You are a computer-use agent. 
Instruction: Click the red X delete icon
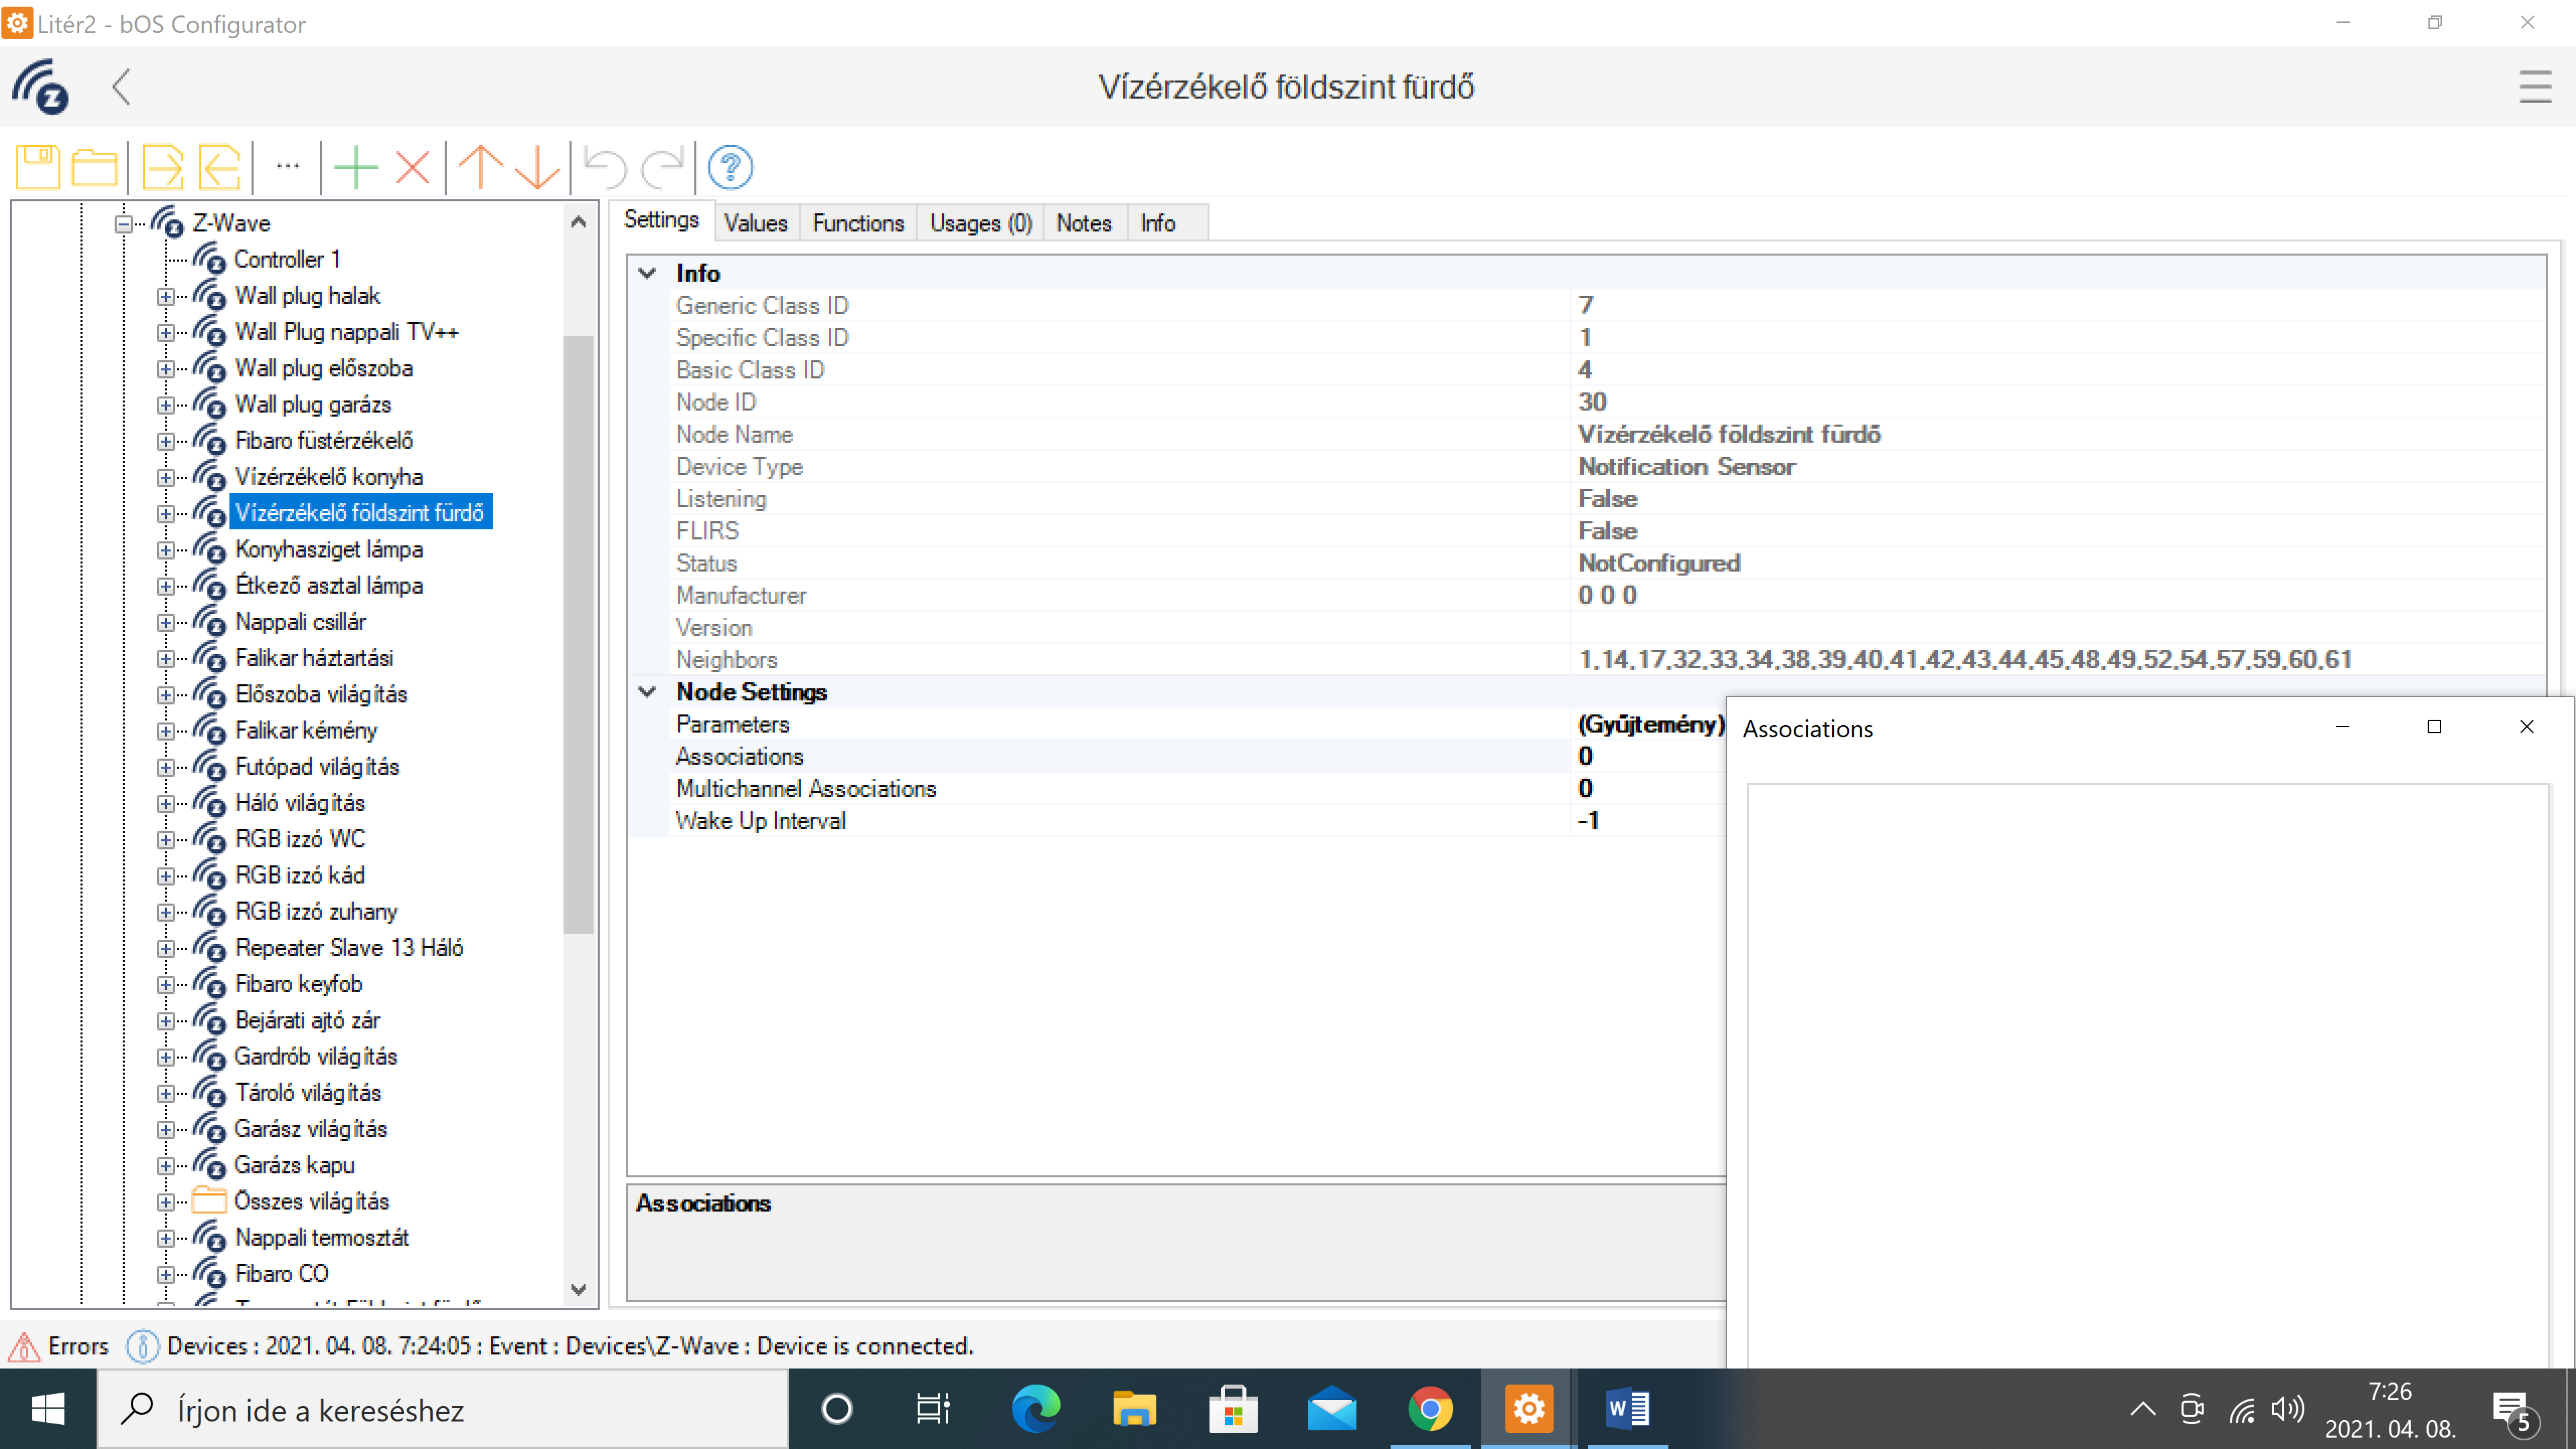(x=412, y=167)
